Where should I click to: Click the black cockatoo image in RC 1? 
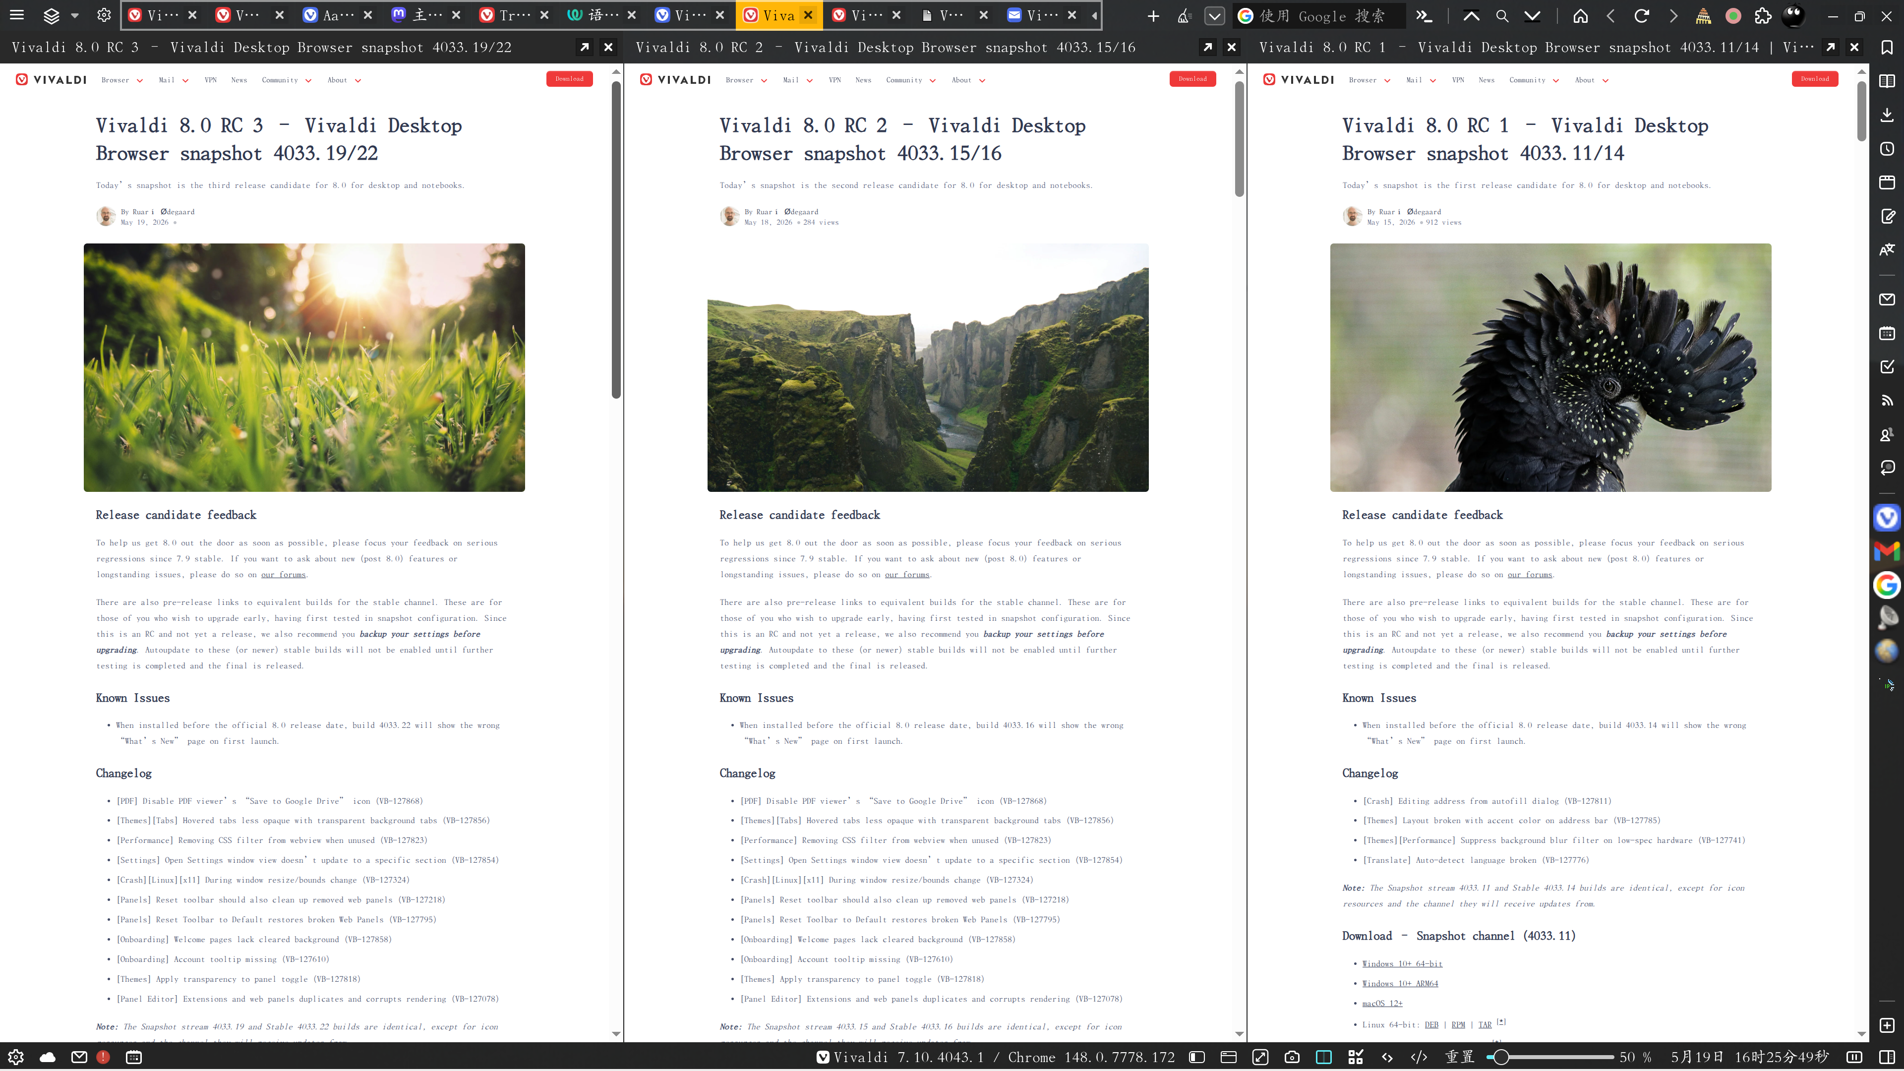pos(1550,367)
